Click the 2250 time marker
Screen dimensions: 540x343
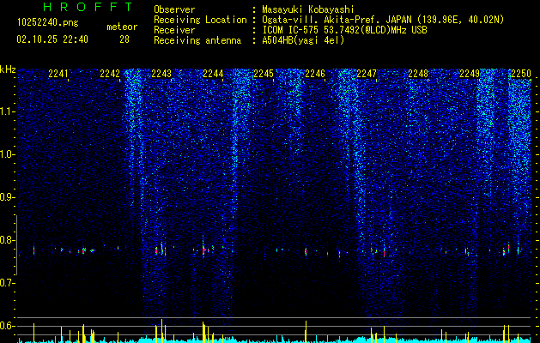(521, 74)
